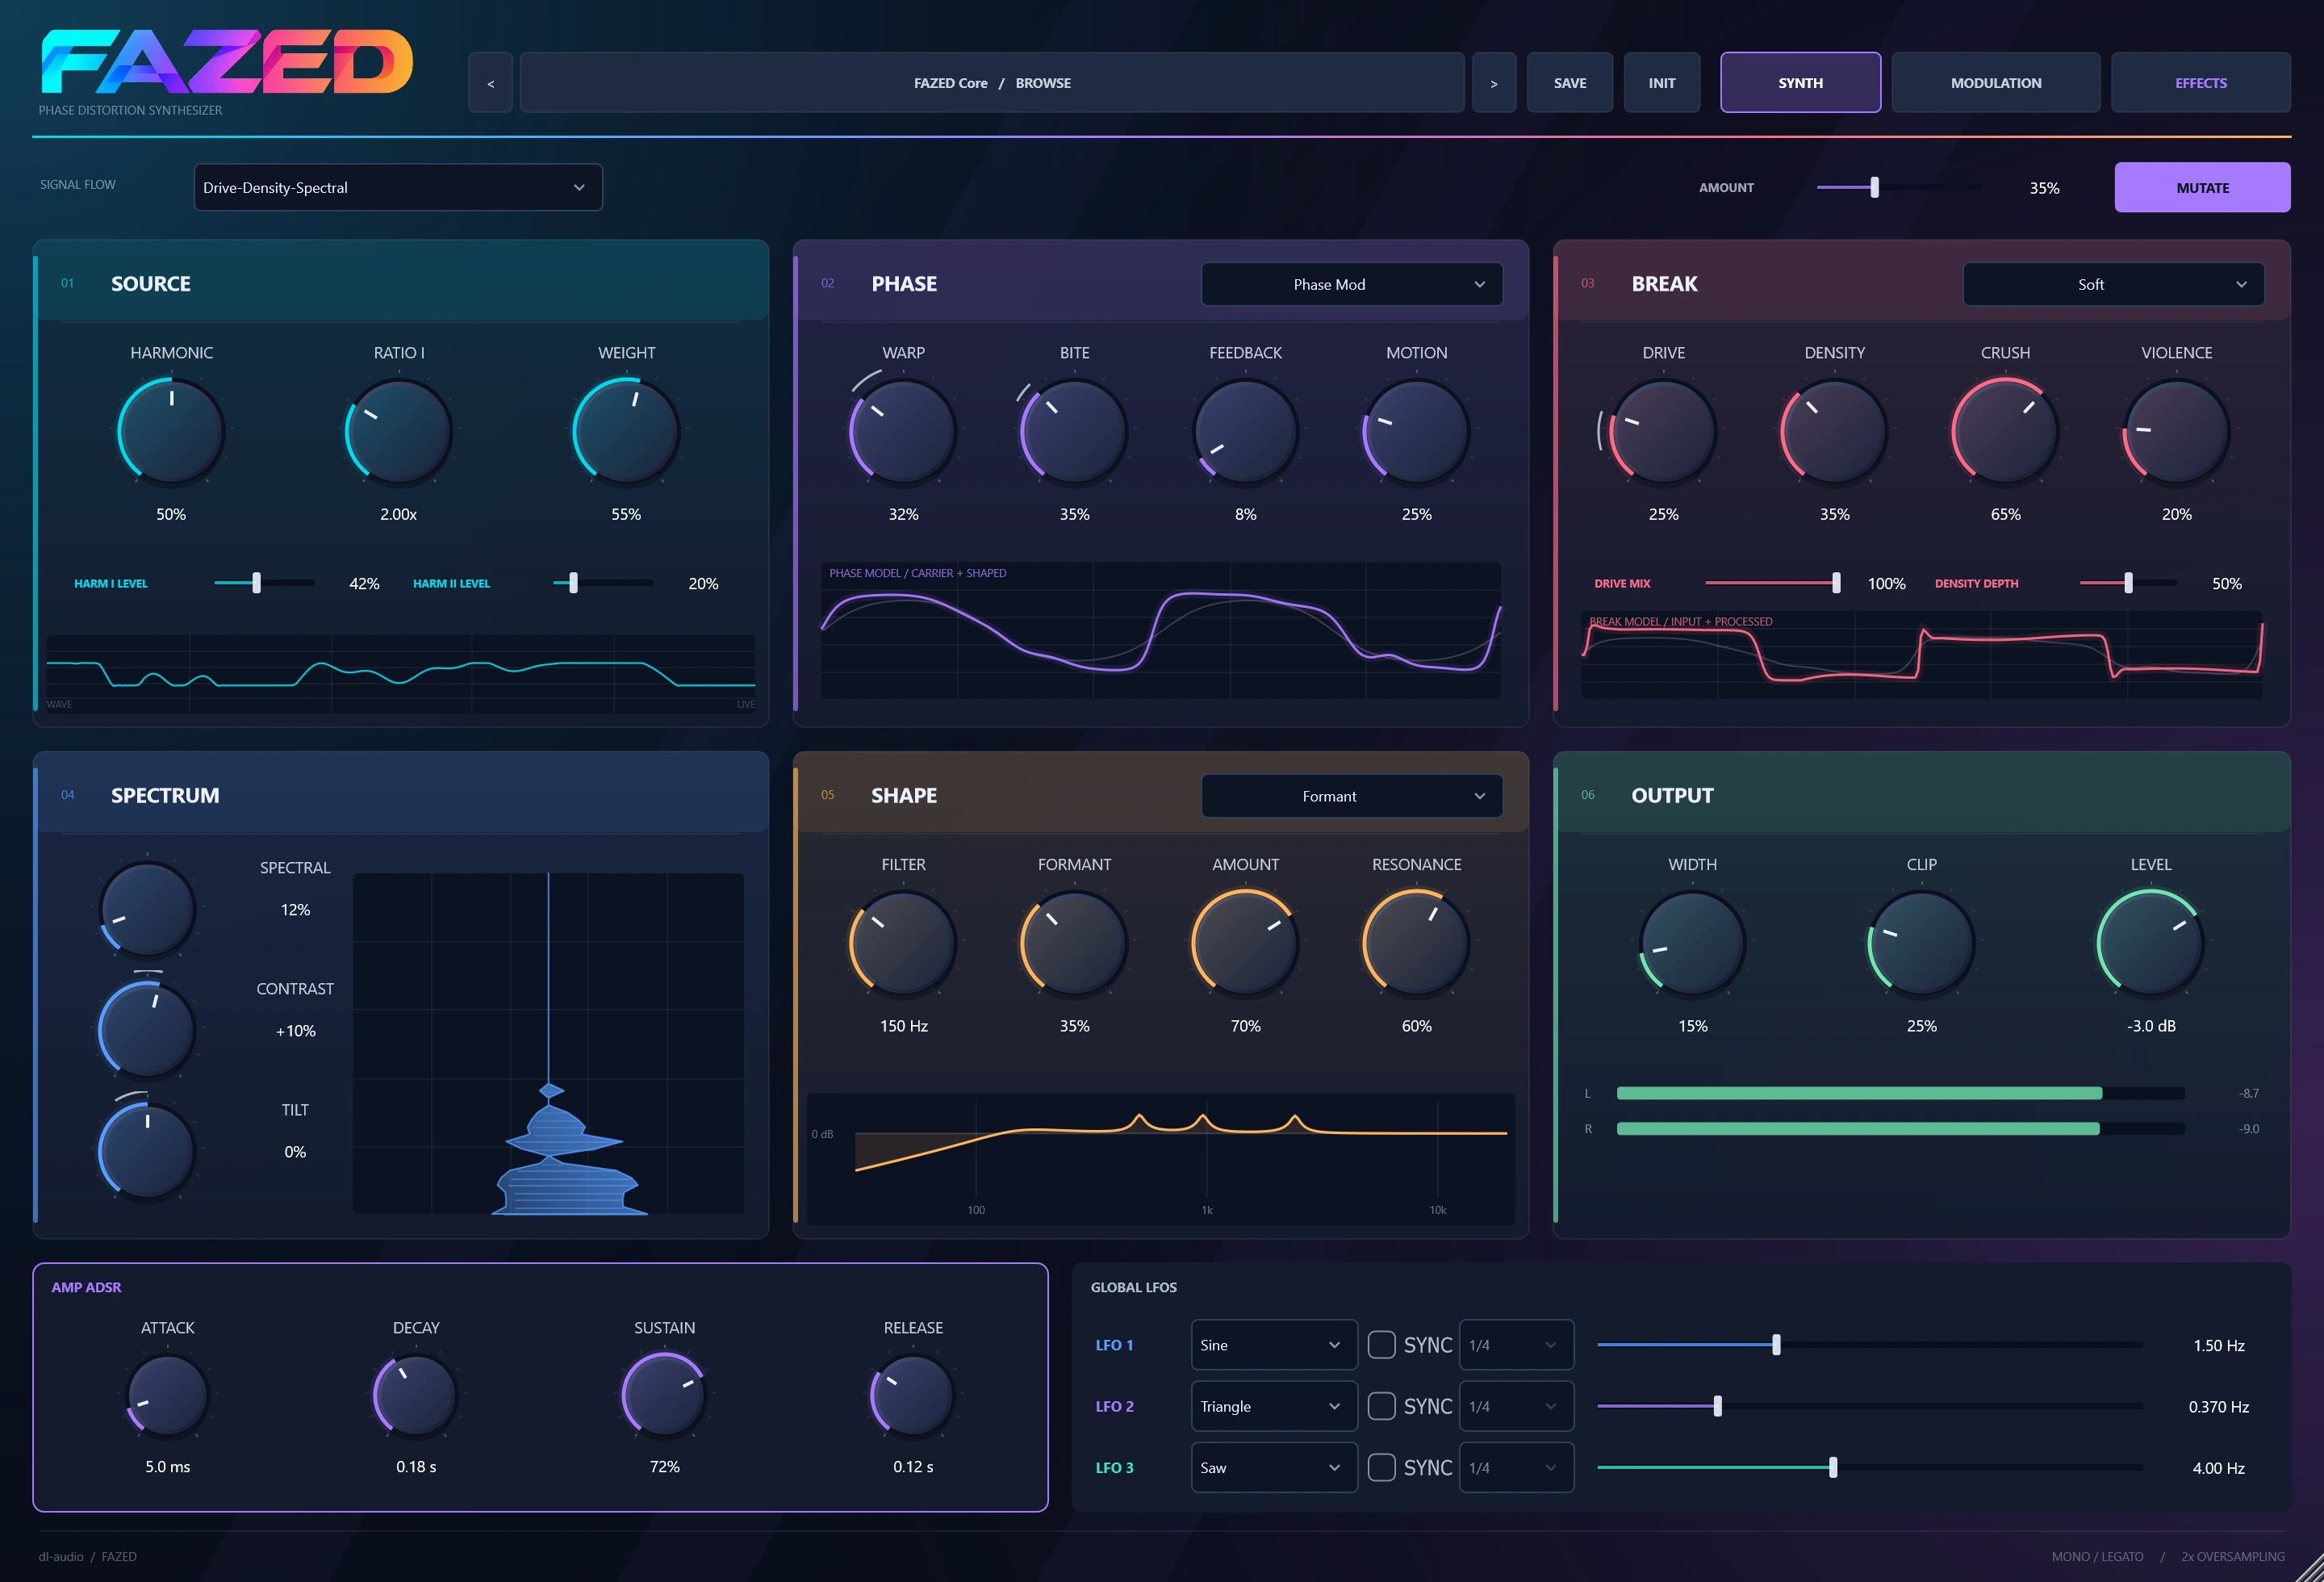
Task: Open the Phase Mod model dropdown
Action: (1351, 284)
